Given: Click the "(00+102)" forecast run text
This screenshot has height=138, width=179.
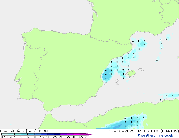Looking at the screenshot, I should point(170,131).
